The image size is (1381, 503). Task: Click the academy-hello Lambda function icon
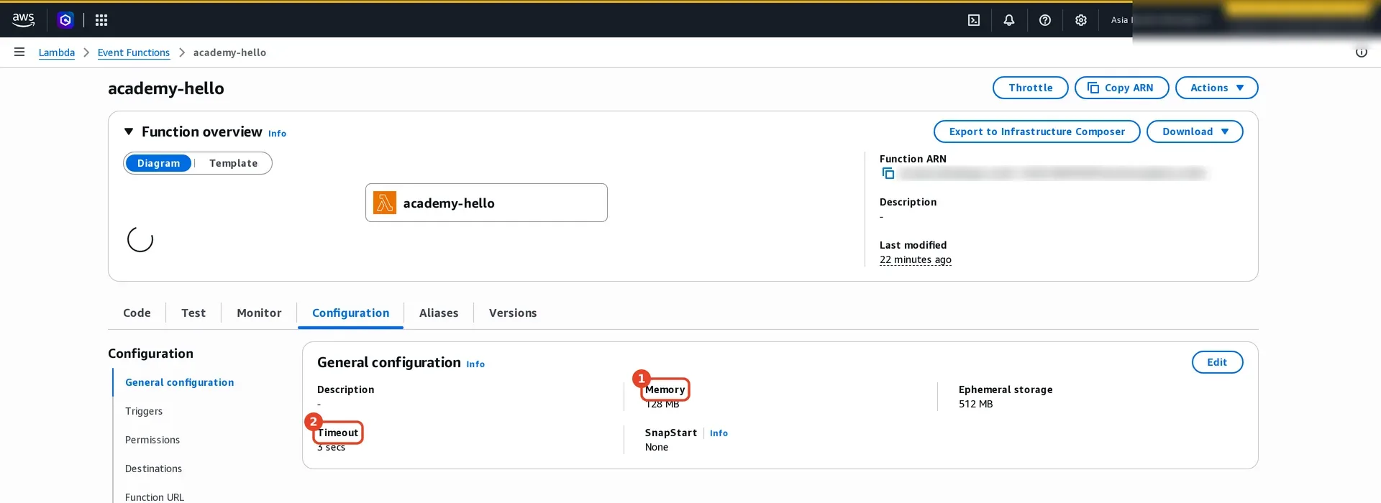(385, 203)
